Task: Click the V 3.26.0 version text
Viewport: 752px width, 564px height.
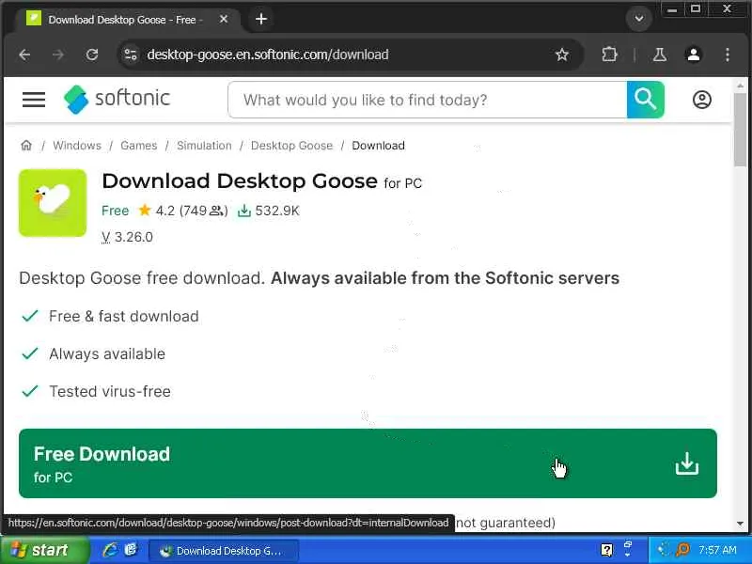Action: (x=127, y=237)
